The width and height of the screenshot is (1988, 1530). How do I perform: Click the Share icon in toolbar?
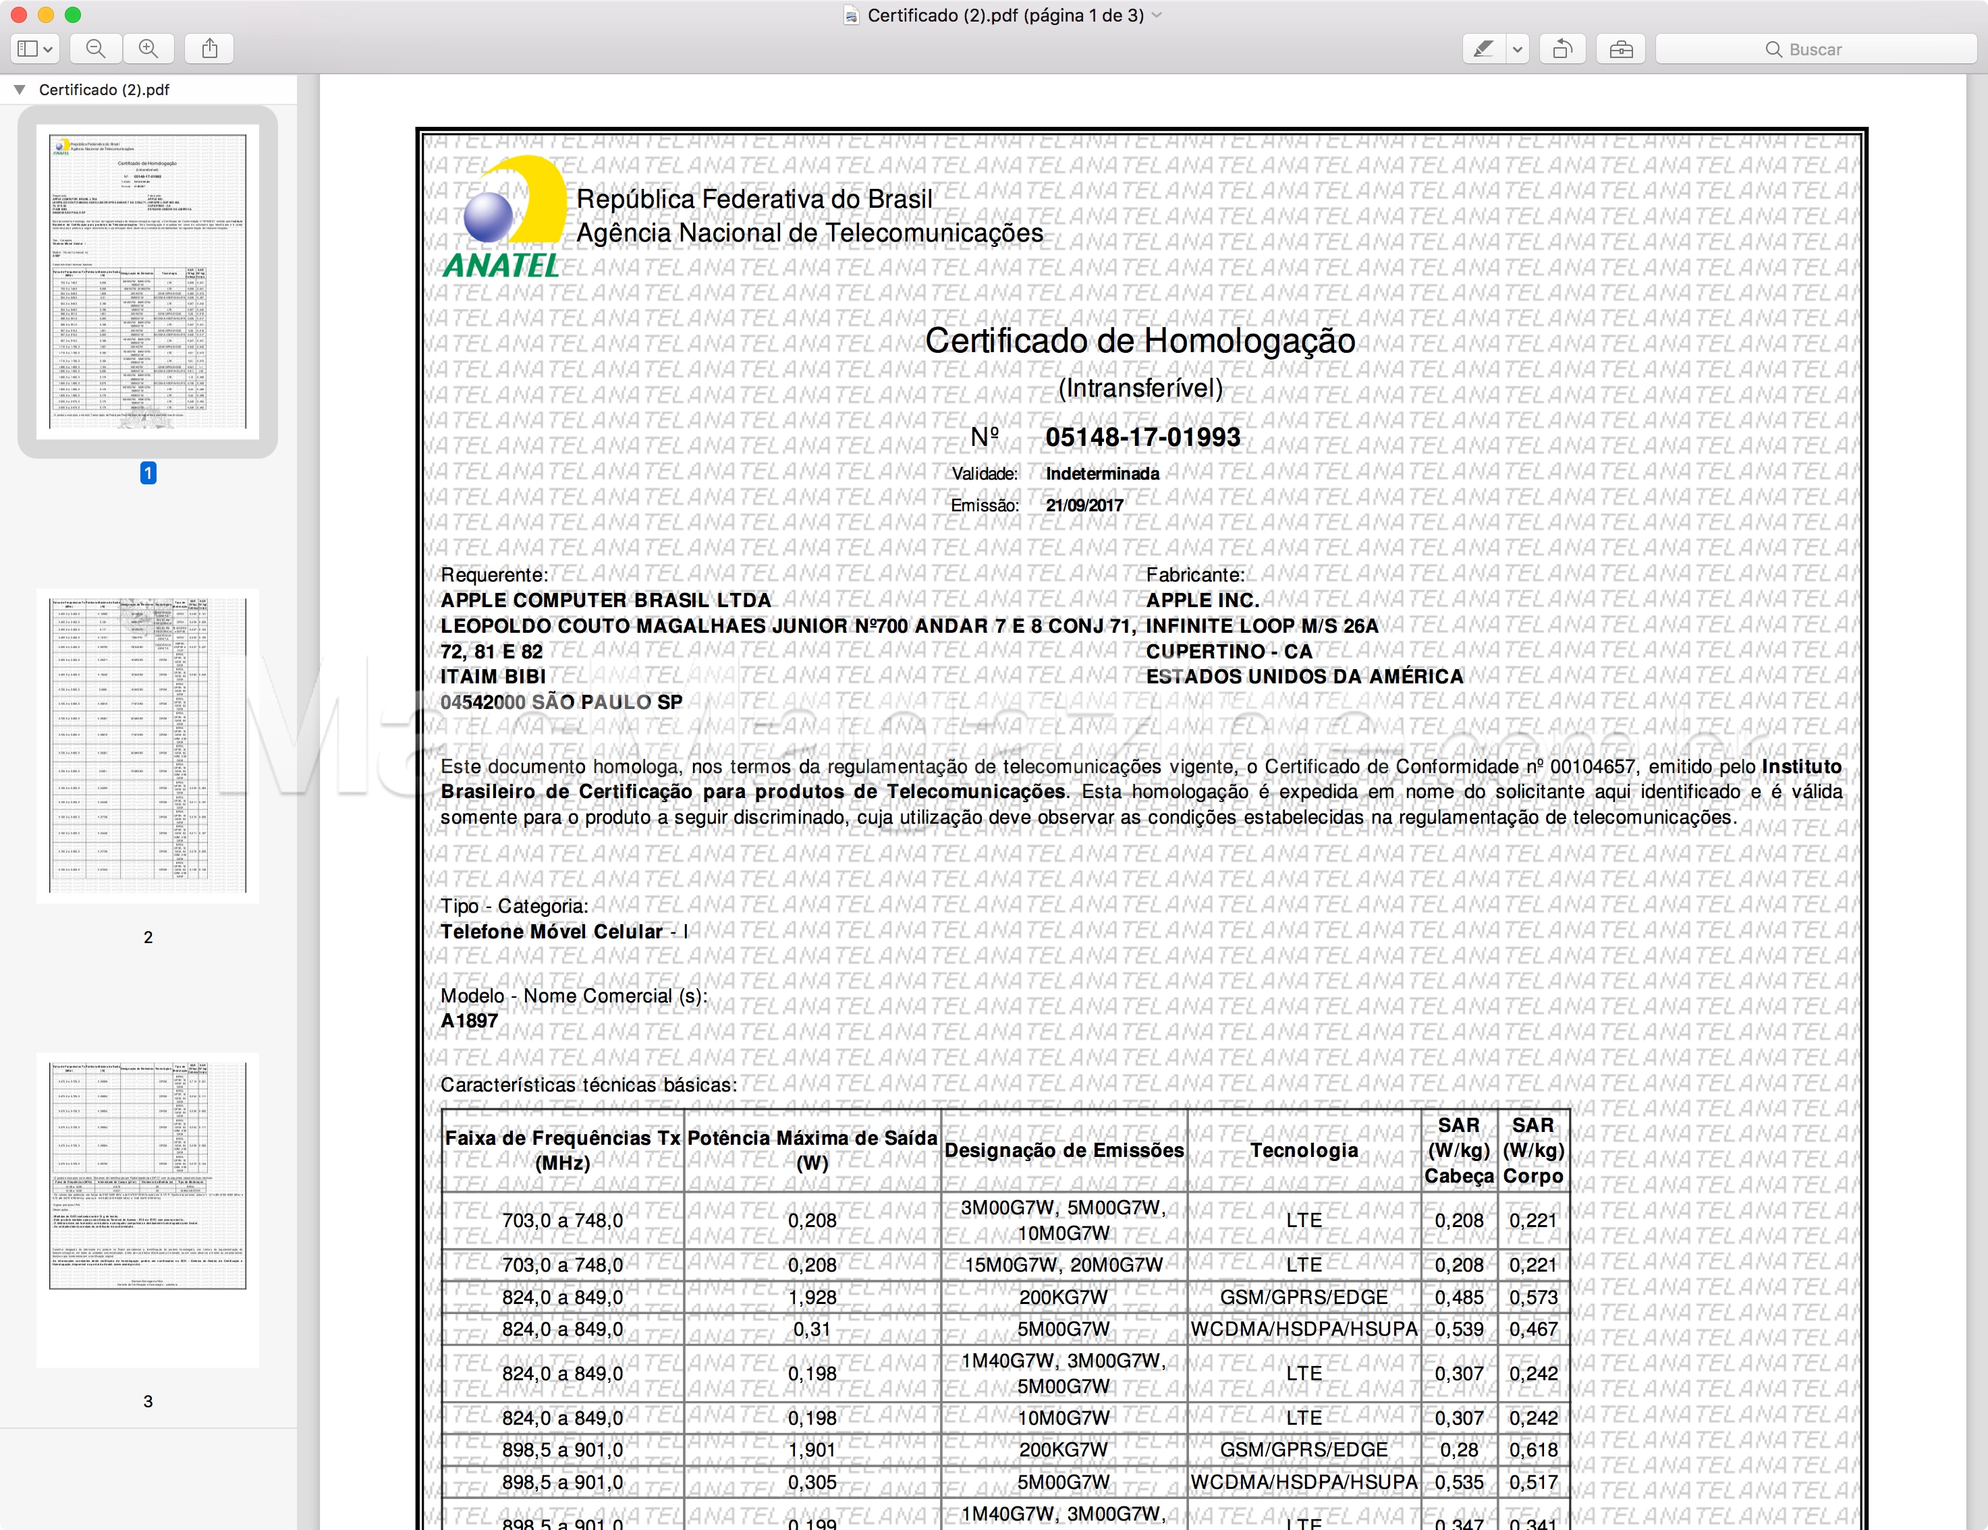click(x=209, y=49)
